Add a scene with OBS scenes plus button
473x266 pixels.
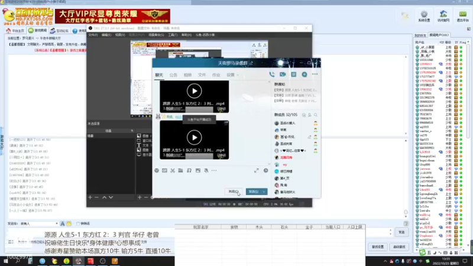click(90, 197)
